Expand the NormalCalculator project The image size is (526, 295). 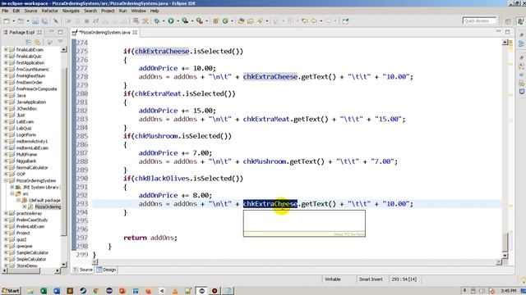point(6,167)
